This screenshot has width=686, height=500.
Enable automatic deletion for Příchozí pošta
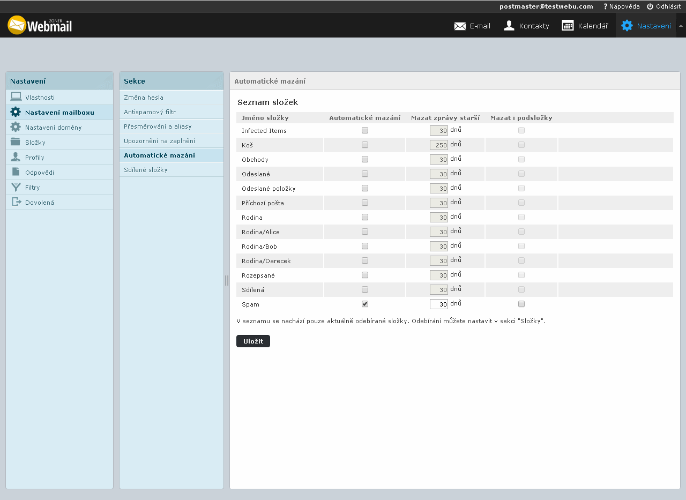pos(365,203)
